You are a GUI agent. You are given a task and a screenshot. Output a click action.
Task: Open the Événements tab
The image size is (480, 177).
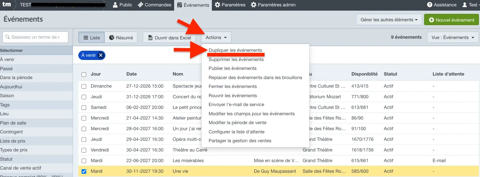tap(193, 5)
